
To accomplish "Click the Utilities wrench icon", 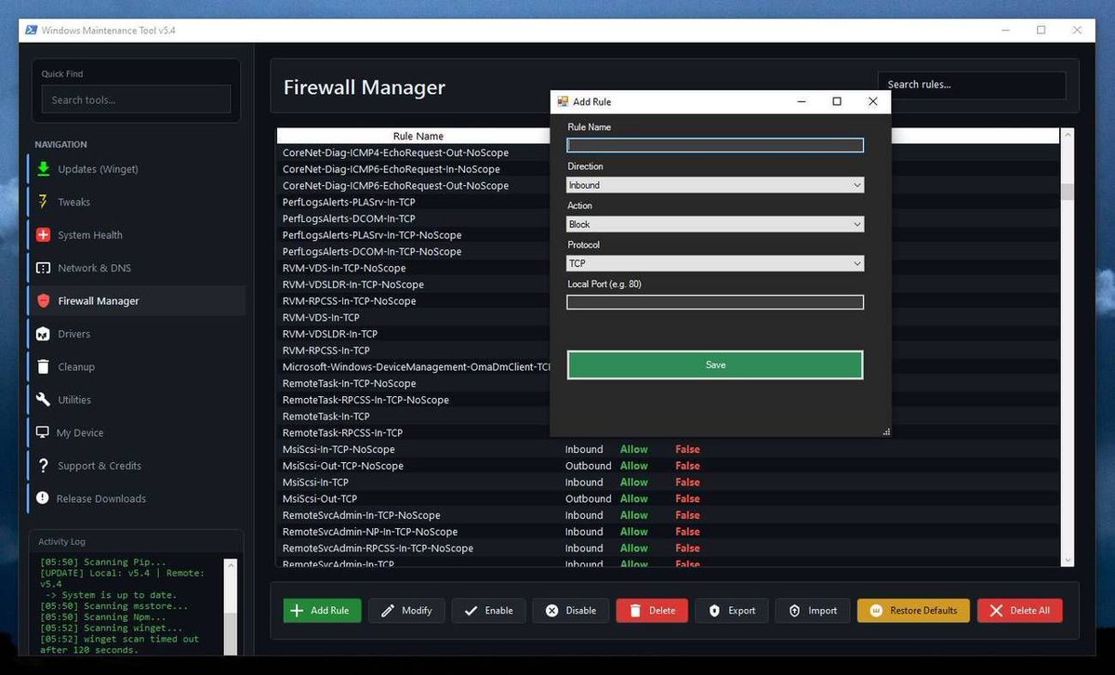I will point(43,399).
